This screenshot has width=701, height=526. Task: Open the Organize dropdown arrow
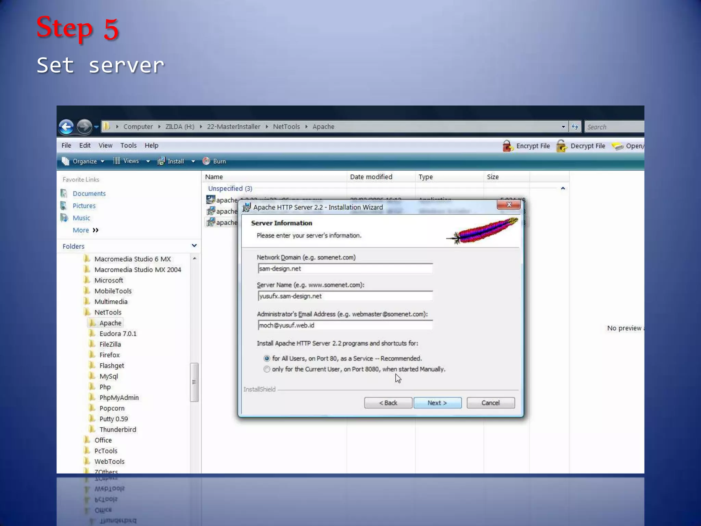(102, 161)
